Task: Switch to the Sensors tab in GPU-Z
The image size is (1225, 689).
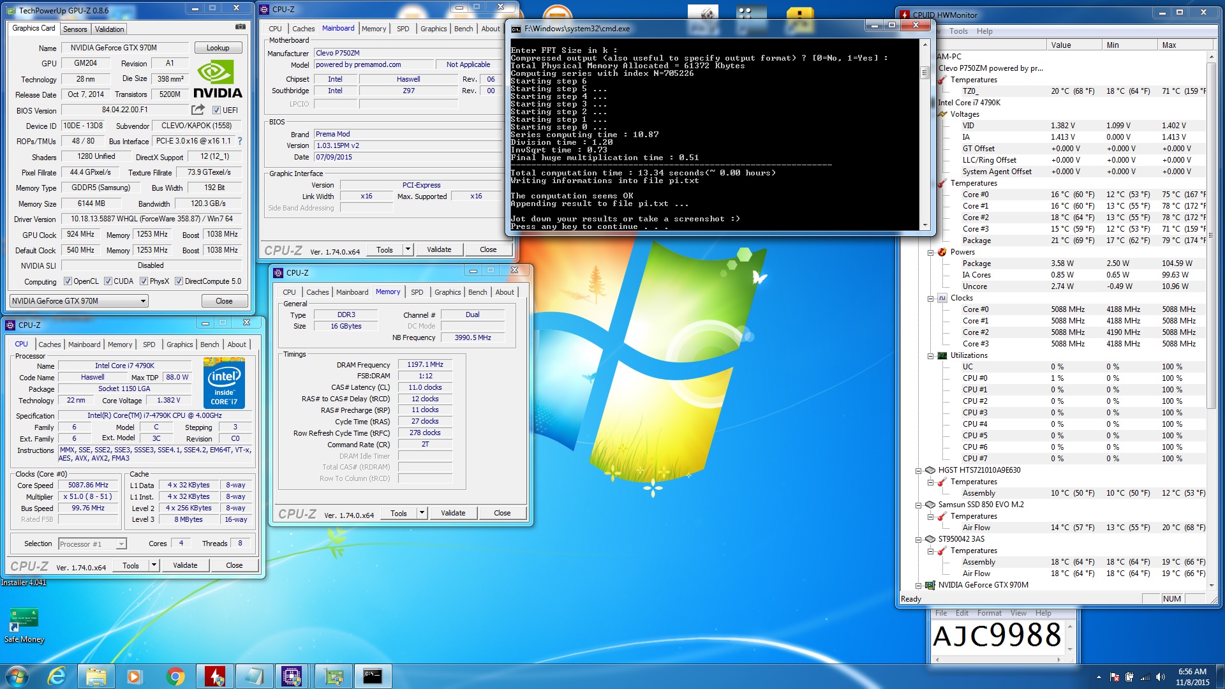Action: click(x=75, y=29)
